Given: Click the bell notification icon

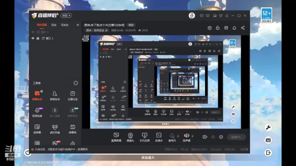Looking at the screenshot, I should tap(234, 28).
